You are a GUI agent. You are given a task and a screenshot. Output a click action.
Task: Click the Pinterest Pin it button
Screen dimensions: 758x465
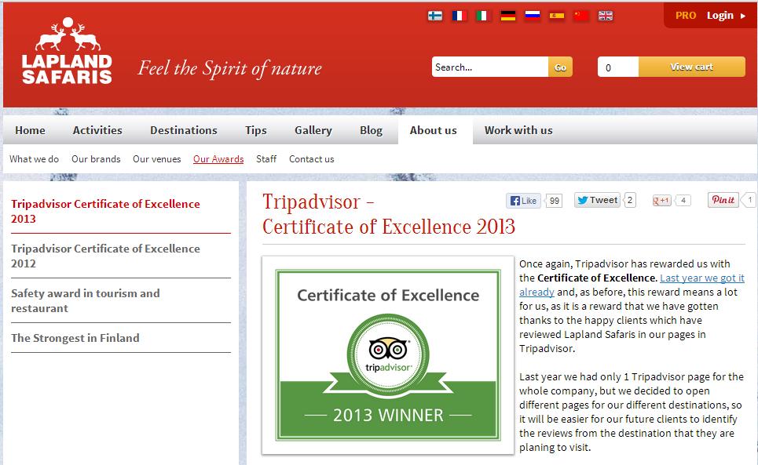[723, 200]
